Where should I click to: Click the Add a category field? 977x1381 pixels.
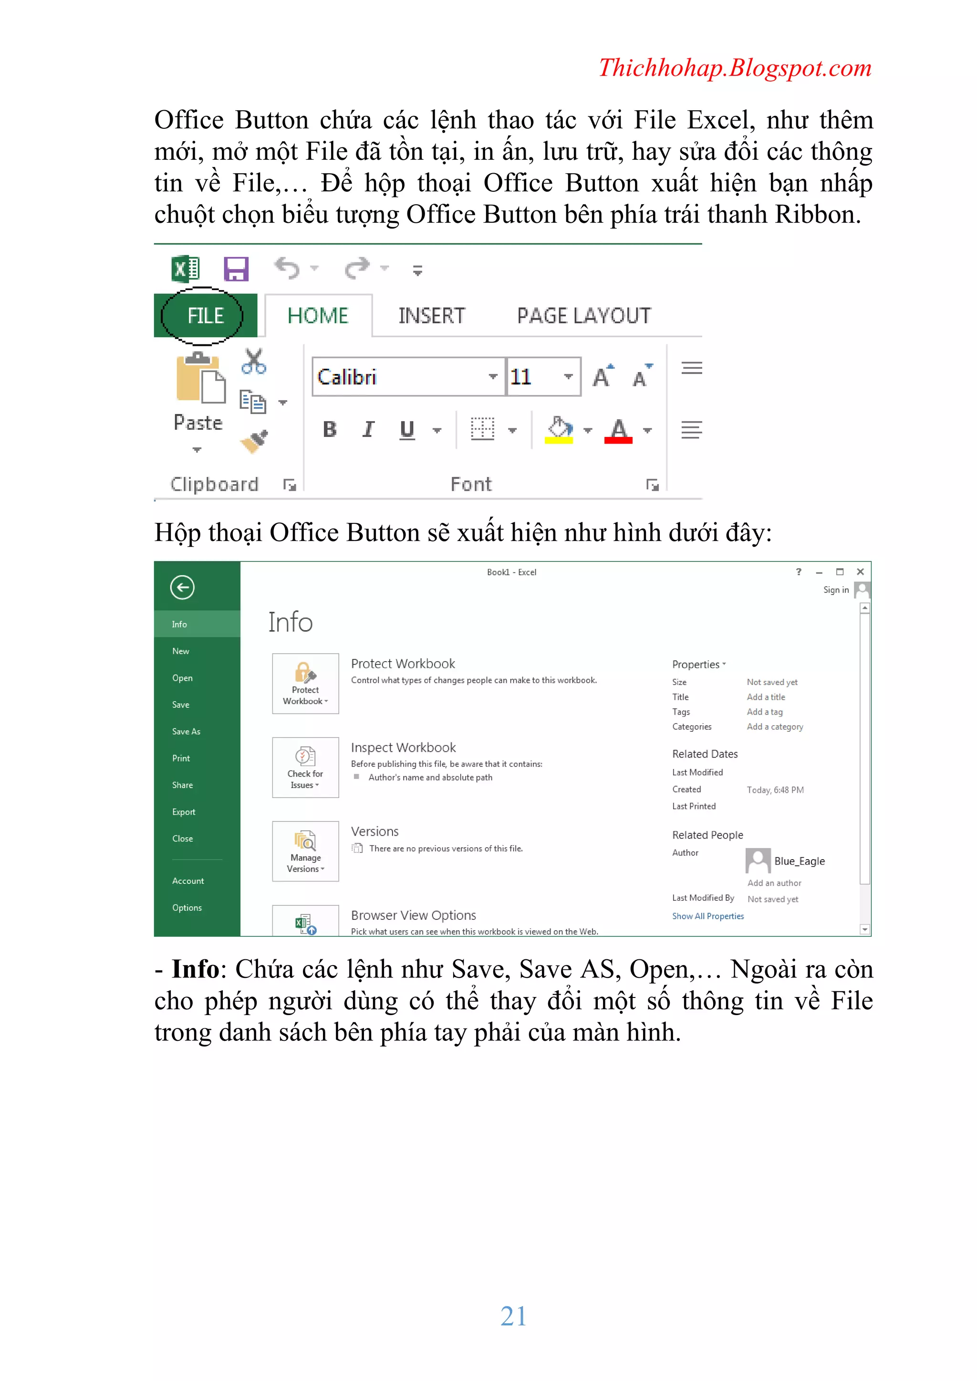click(x=775, y=727)
